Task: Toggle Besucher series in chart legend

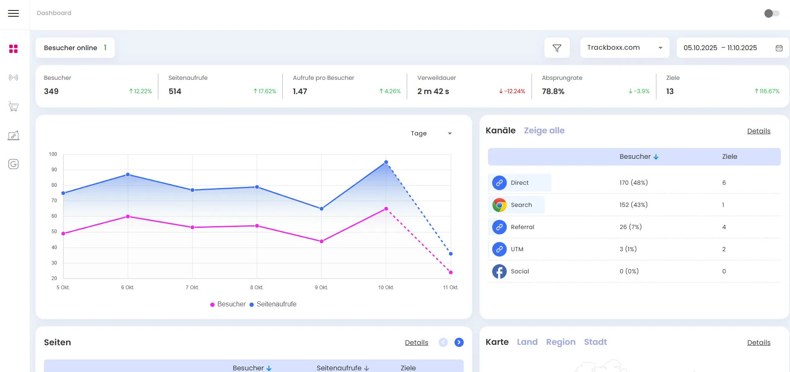Action: pyautogui.click(x=228, y=304)
